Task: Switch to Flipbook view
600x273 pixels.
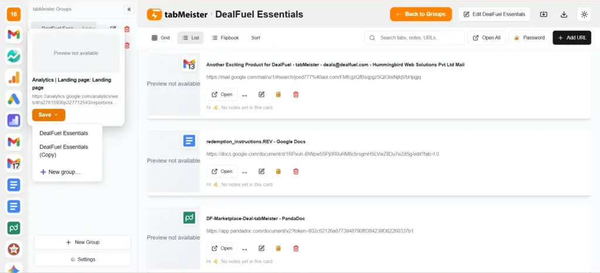Action: click(x=225, y=37)
